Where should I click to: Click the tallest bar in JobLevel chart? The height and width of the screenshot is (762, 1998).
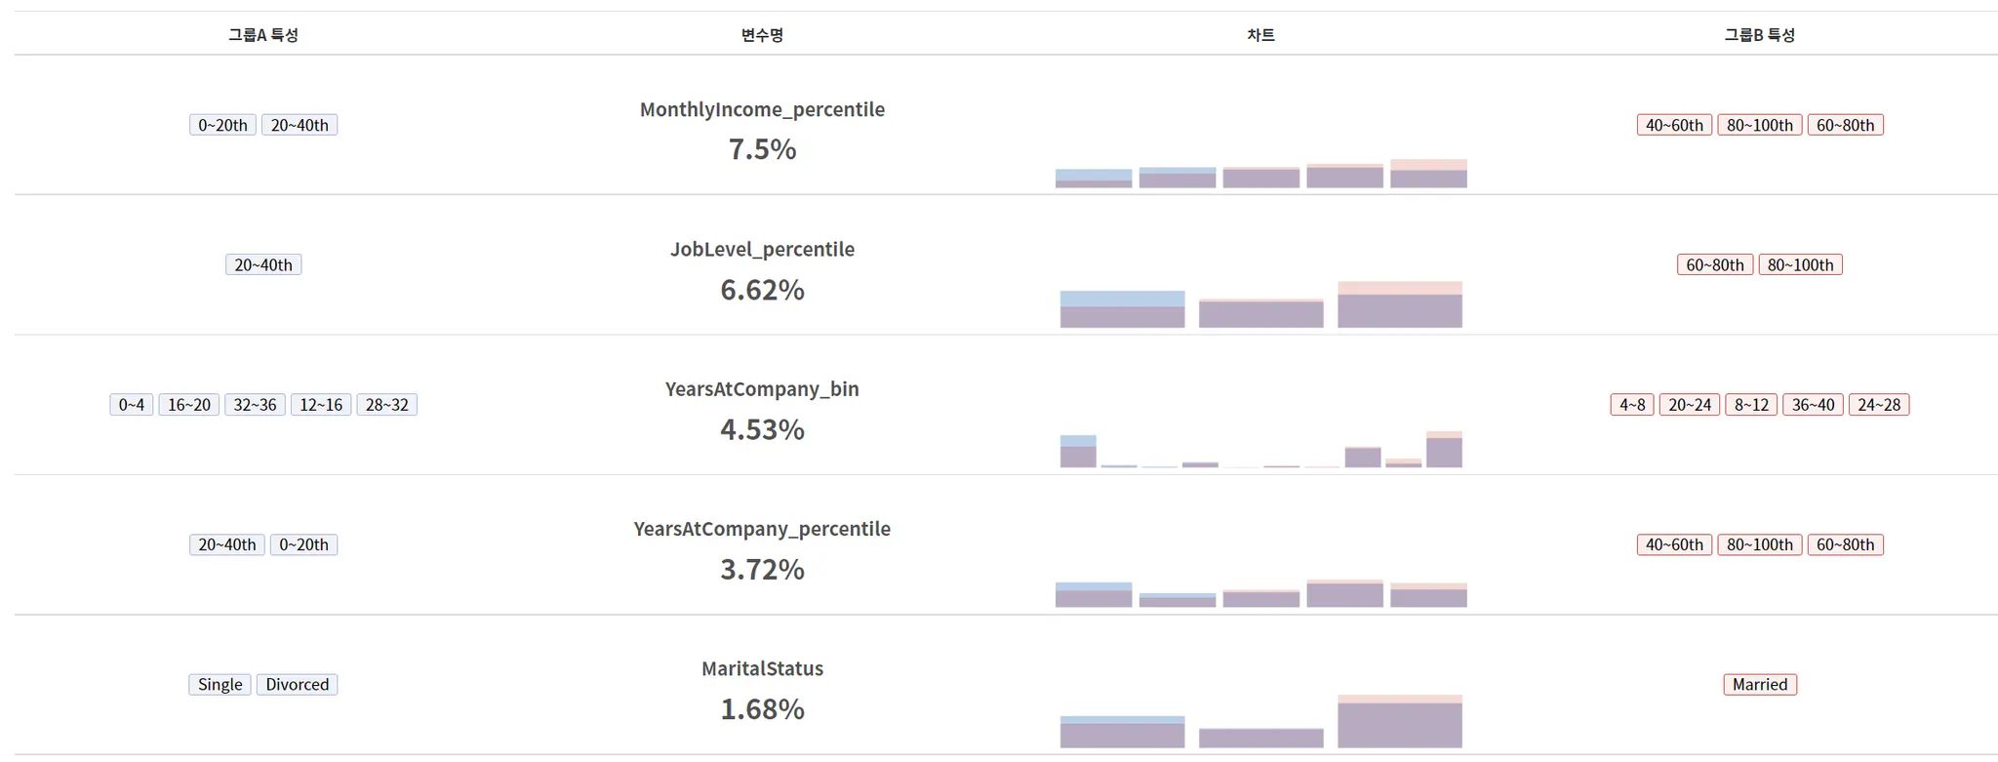click(x=1399, y=306)
